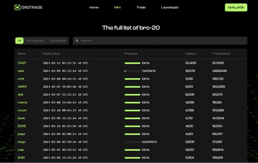
Task: Click VMPX transactions value 350,328
Action: pos(219,87)
